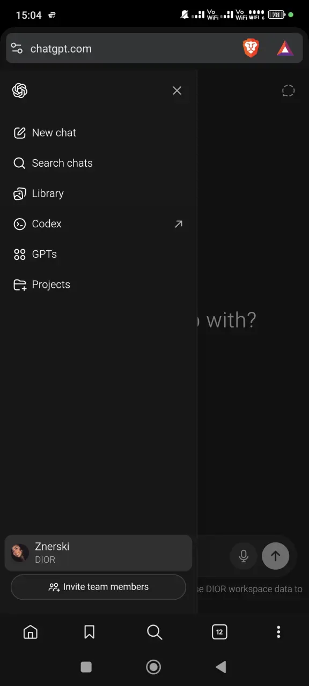Close the sidebar with the X icon
Viewport: 309px width, 686px height.
(177, 91)
